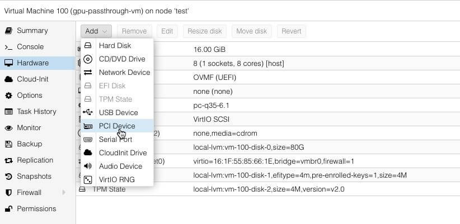Open the Add dropdown button
The height and width of the screenshot is (224, 460).
point(96,31)
